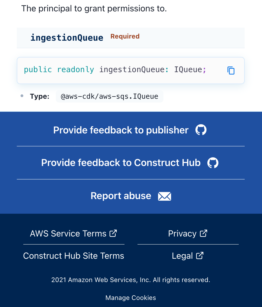Click the bullet icon before the Type field
This screenshot has width=262, height=307.
click(x=22, y=96)
